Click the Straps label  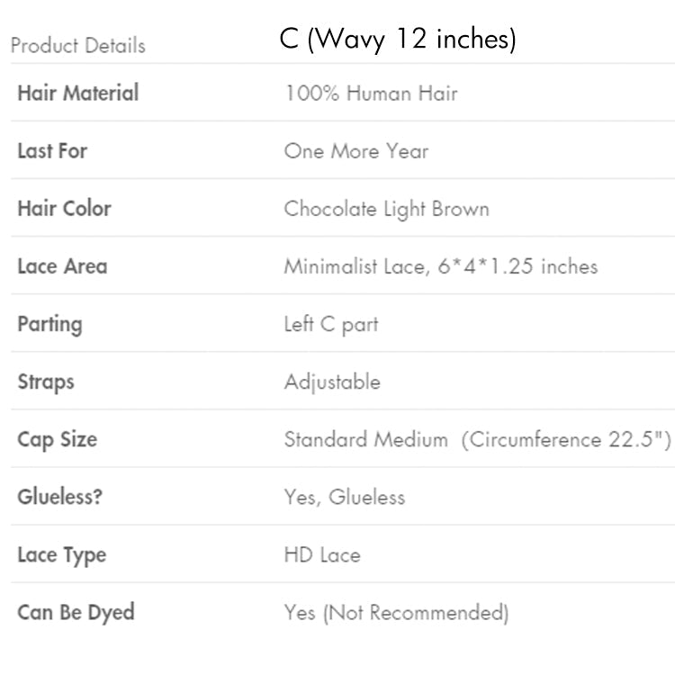point(46,382)
